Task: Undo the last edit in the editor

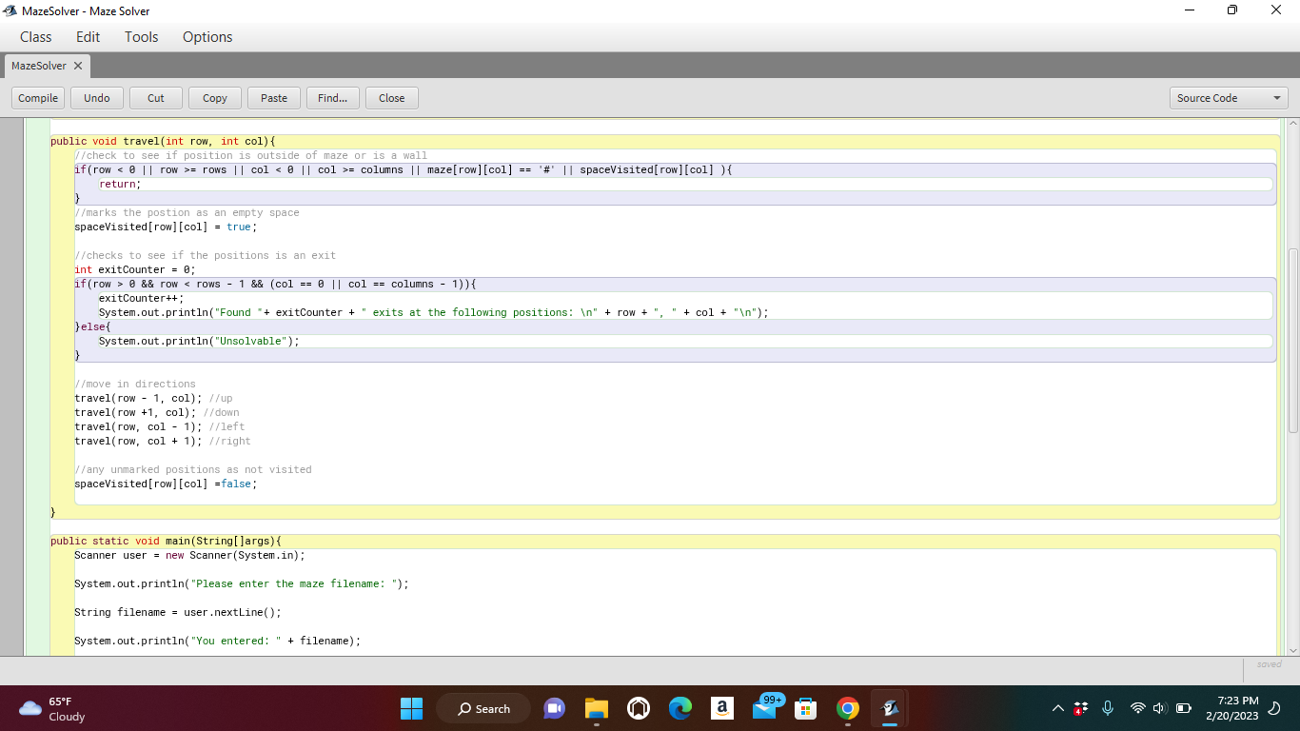Action: tap(96, 97)
